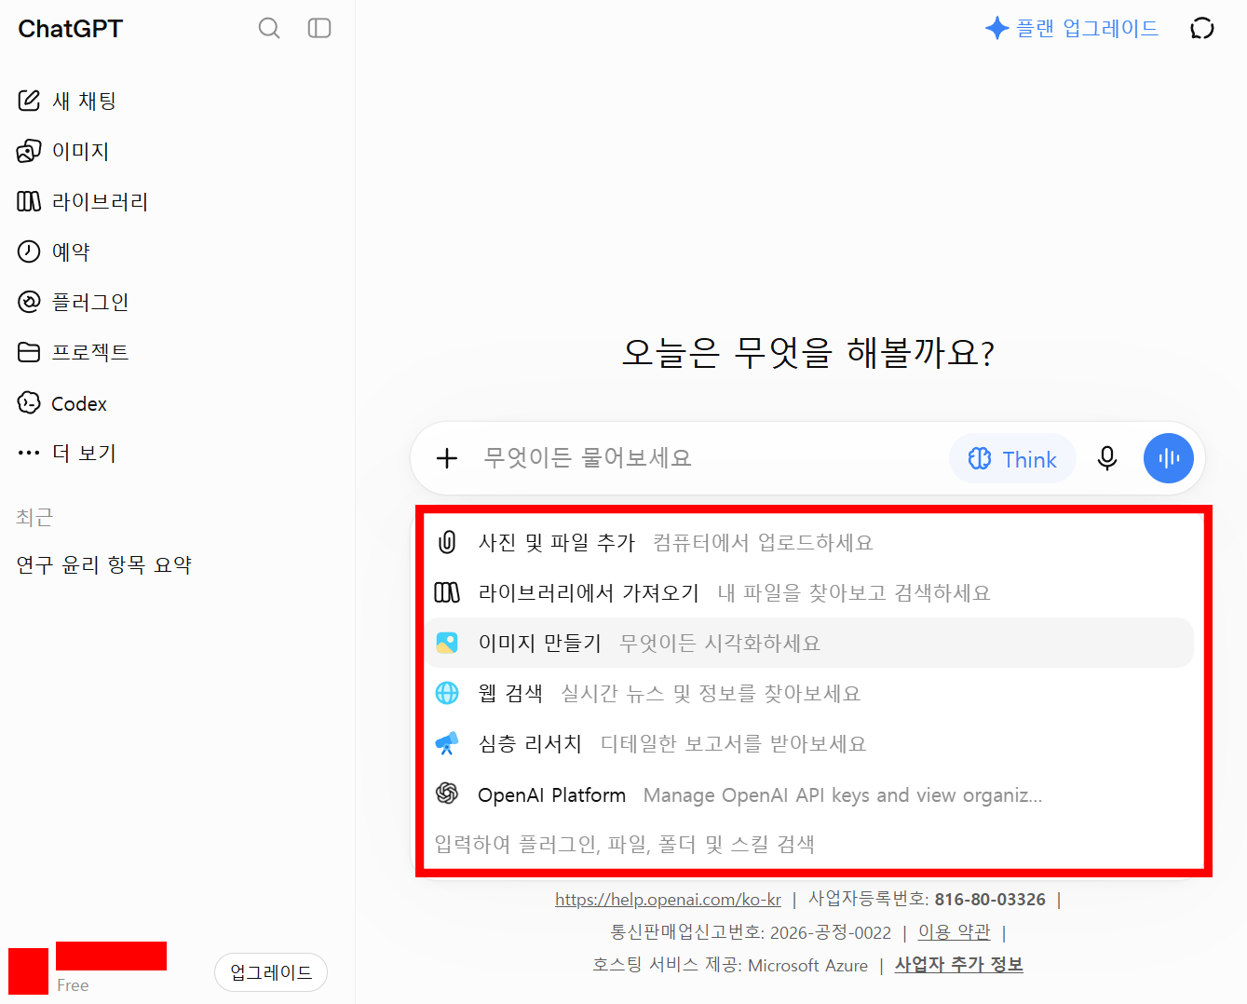Image resolution: width=1247 pixels, height=1004 pixels.
Task: Click the telescope icon beside 심층 리서치
Action: (447, 743)
